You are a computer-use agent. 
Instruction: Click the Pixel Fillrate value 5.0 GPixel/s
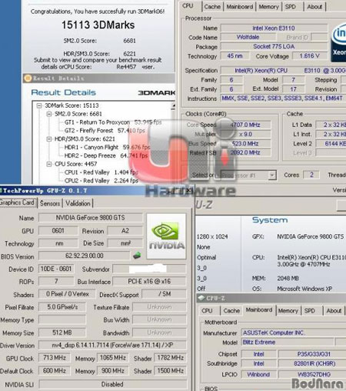point(62,307)
